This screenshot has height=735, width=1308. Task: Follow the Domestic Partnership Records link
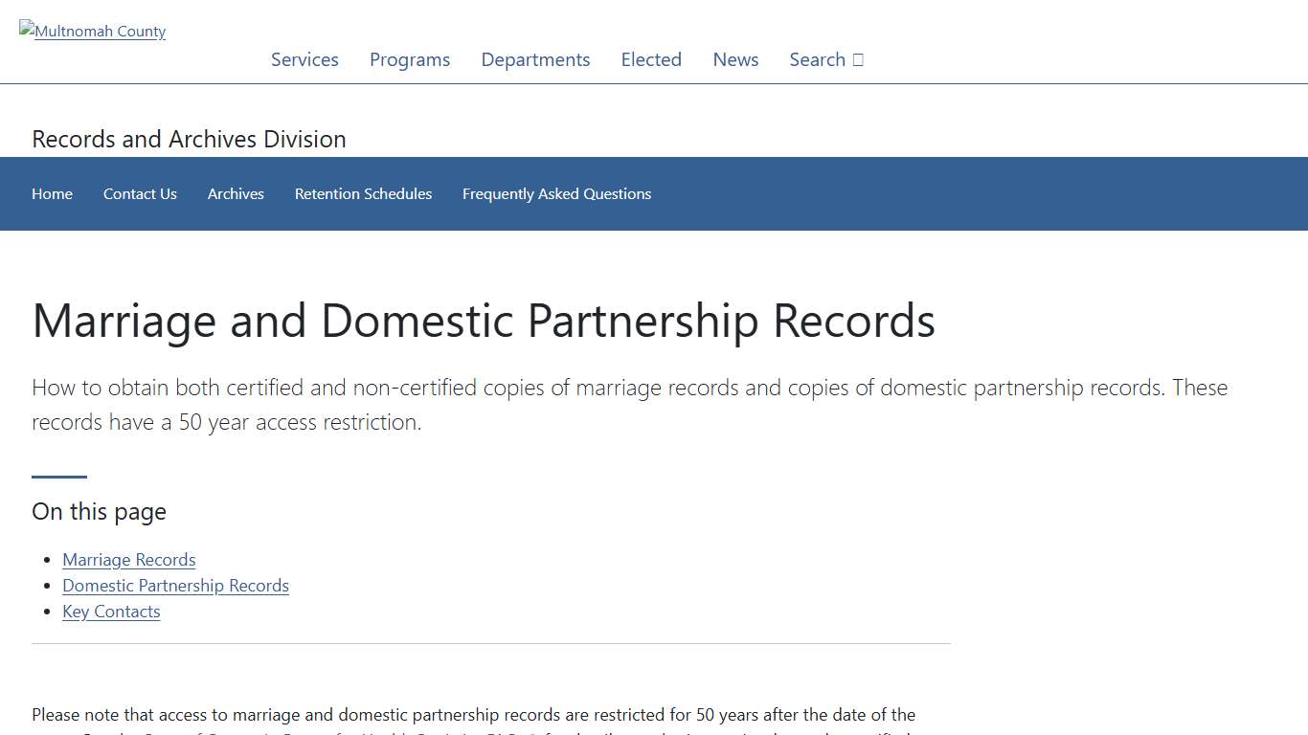tap(175, 585)
